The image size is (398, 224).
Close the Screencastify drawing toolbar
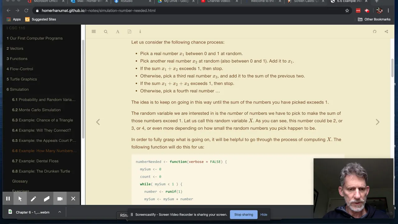[x=73, y=199]
